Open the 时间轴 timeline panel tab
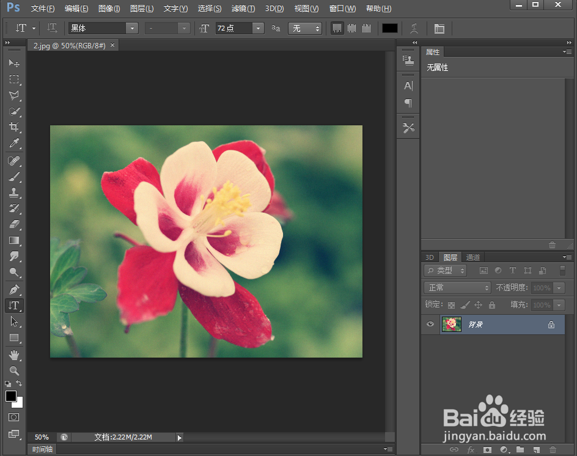Screen dimensions: 577x456 42,449
